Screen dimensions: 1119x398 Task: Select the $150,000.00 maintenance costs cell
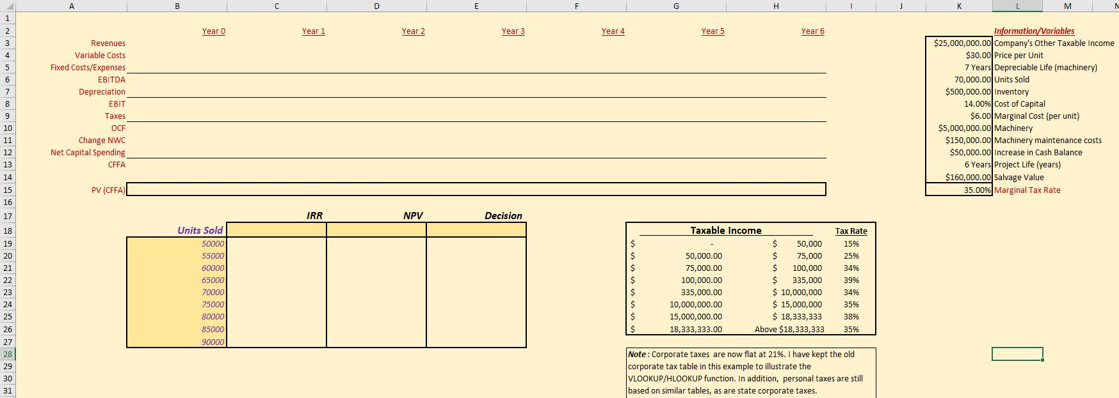959,141
